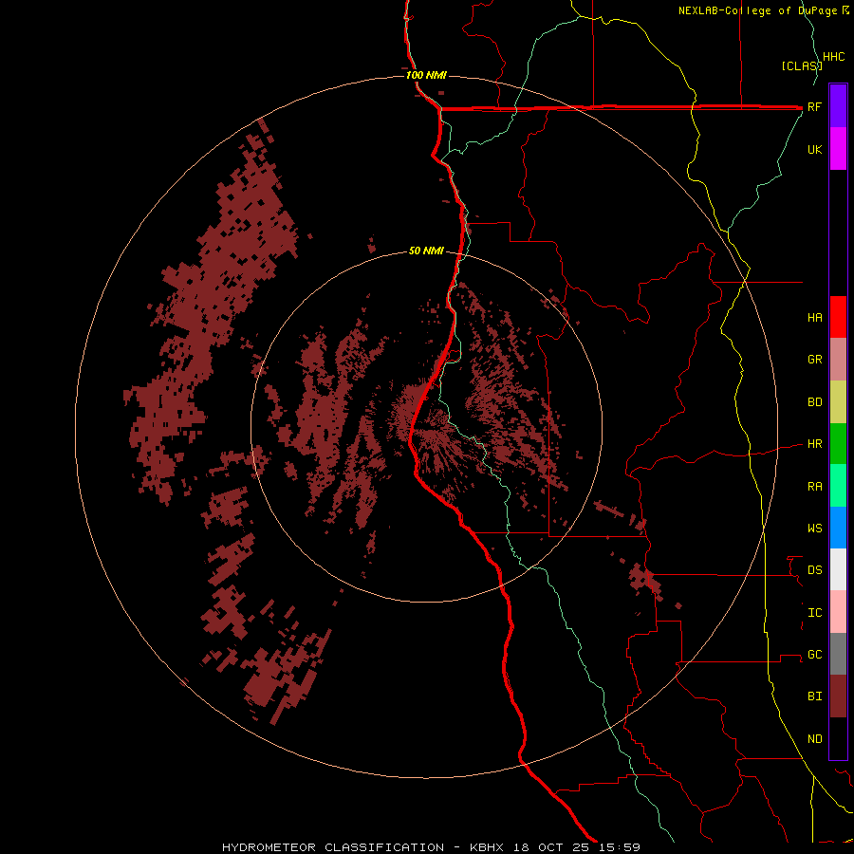
Task: Click the BD legend label
Action: pos(814,402)
